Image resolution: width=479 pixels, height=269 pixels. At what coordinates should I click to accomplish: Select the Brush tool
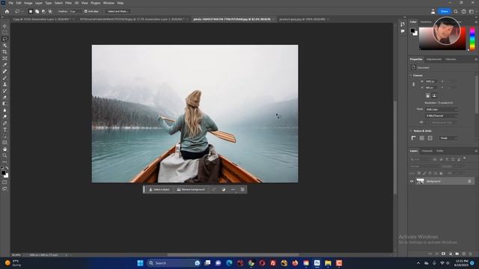pyautogui.click(x=4, y=78)
